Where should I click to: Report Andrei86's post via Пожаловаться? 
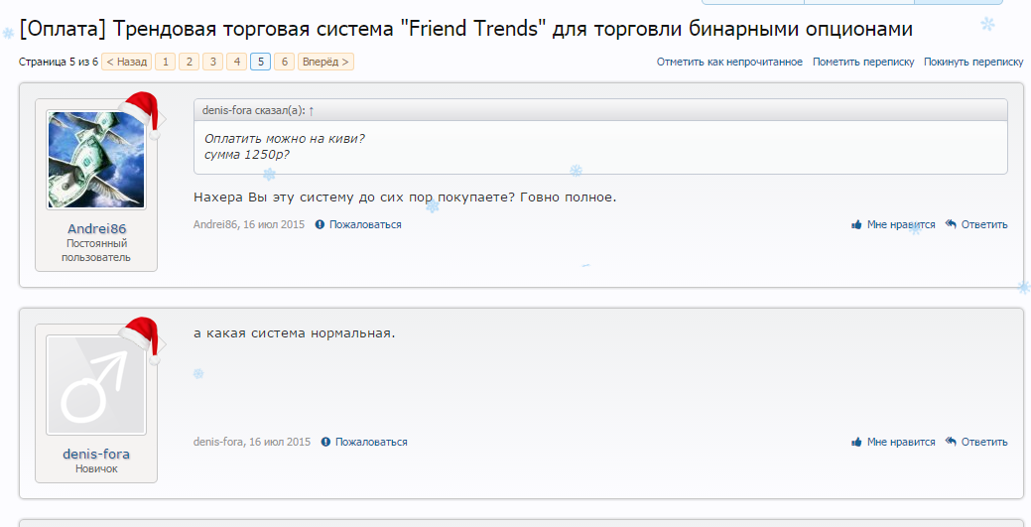(365, 224)
